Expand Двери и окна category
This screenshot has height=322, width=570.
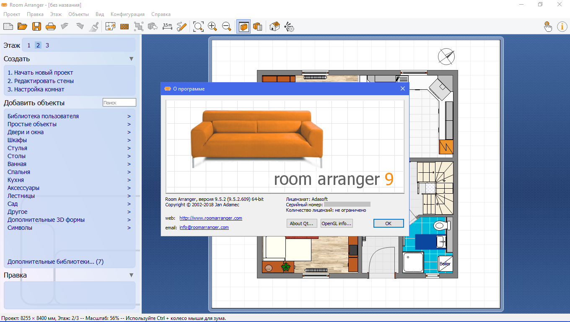click(x=69, y=132)
